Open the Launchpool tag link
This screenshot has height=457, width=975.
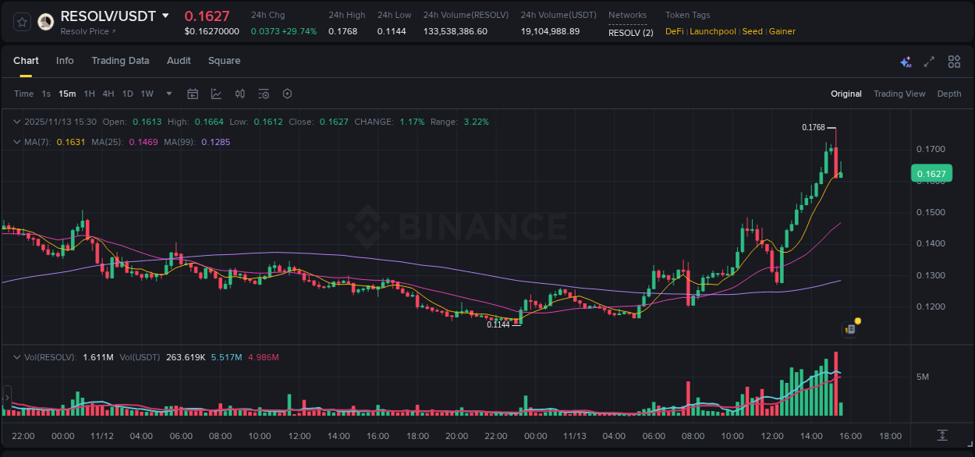[712, 31]
